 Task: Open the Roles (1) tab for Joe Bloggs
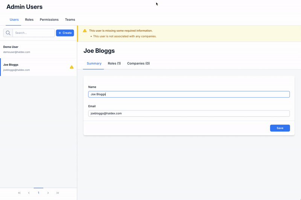point(114,63)
